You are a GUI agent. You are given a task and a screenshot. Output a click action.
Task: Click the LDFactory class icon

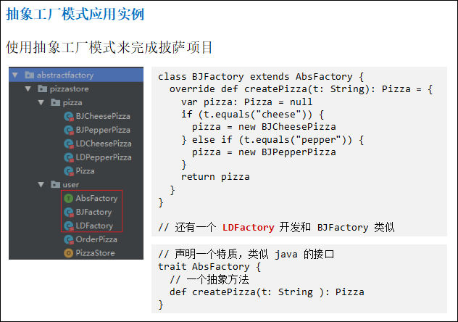point(69,226)
